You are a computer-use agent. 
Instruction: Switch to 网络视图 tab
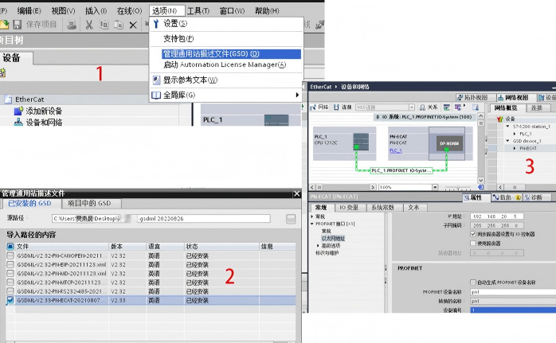513,97
